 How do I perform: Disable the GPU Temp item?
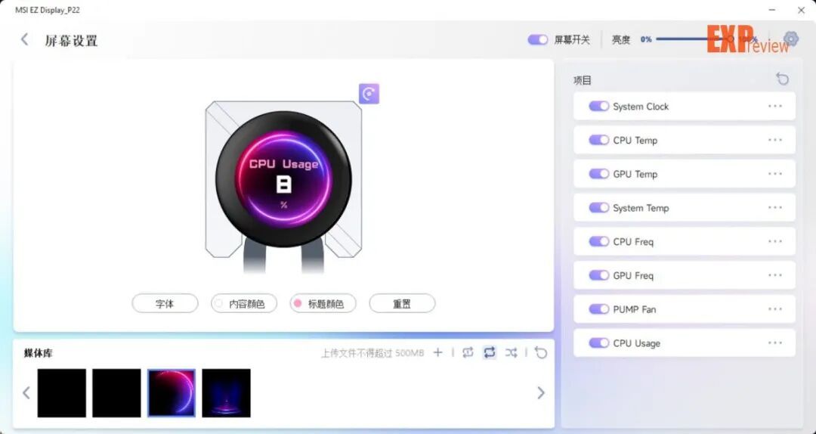598,174
